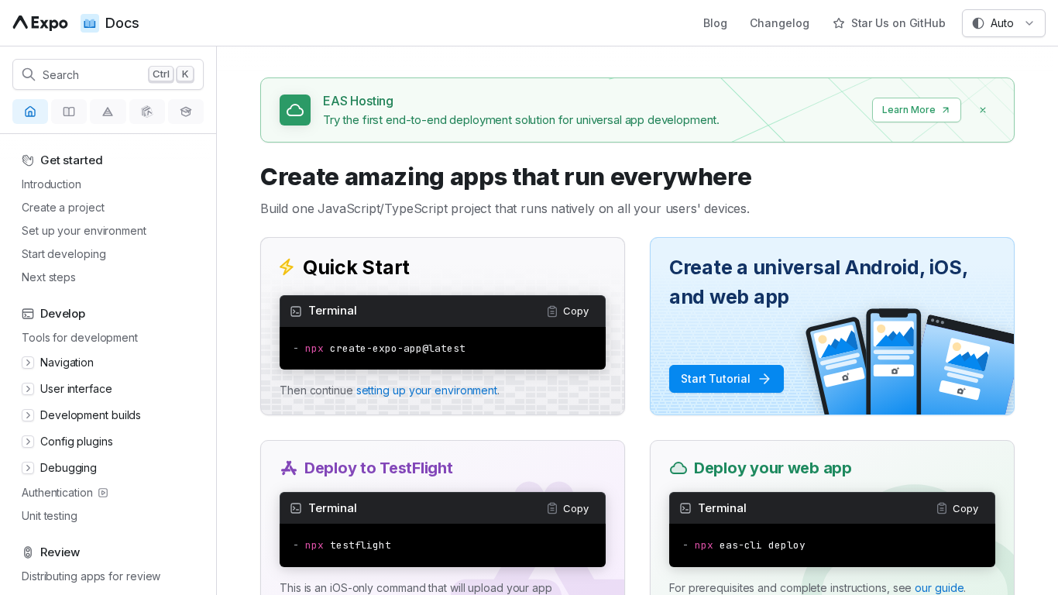Open the Blog link
The height and width of the screenshot is (595, 1058).
pos(715,23)
